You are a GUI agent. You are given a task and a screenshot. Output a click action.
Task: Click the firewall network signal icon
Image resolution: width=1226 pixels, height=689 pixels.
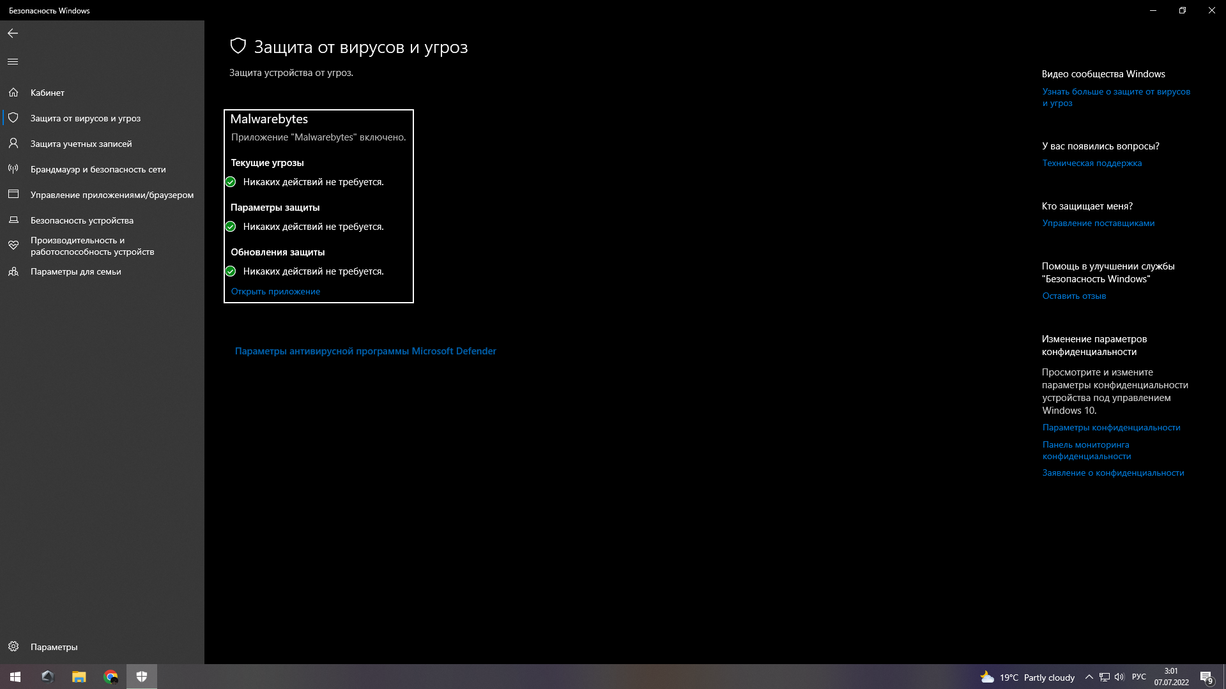click(x=13, y=169)
